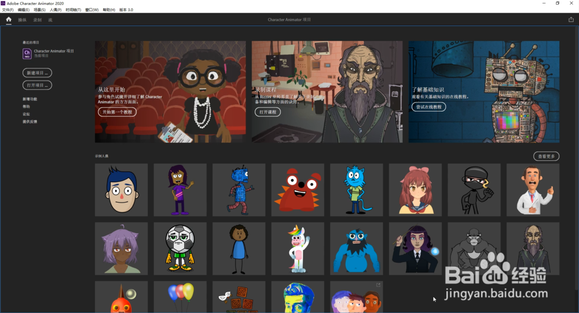The width and height of the screenshot is (579, 313).
Task: Select the colorful balloons puppet
Action: (180, 297)
